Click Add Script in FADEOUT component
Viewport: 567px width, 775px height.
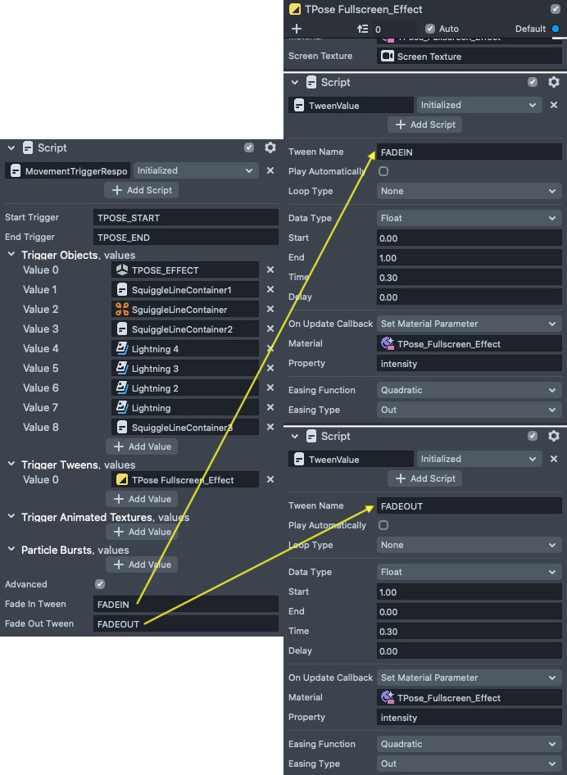point(424,478)
